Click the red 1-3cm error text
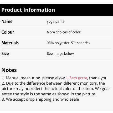Viewport: 113px width, 113px height. [x=76, y=78]
